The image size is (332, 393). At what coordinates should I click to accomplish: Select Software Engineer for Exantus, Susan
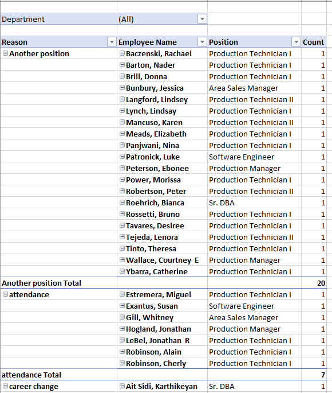pyautogui.click(x=254, y=306)
